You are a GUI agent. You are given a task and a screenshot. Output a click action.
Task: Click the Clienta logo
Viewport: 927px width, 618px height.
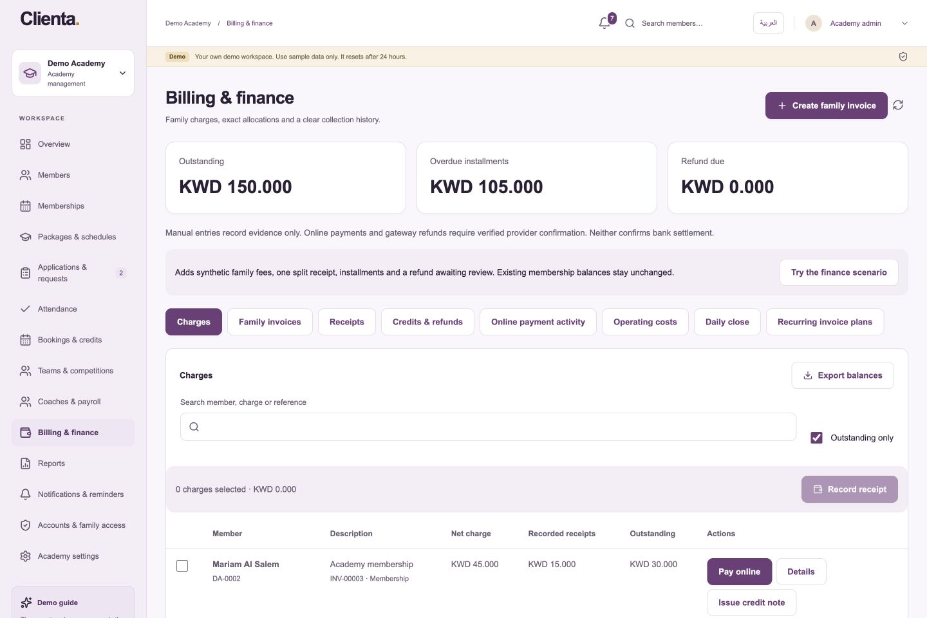point(50,19)
